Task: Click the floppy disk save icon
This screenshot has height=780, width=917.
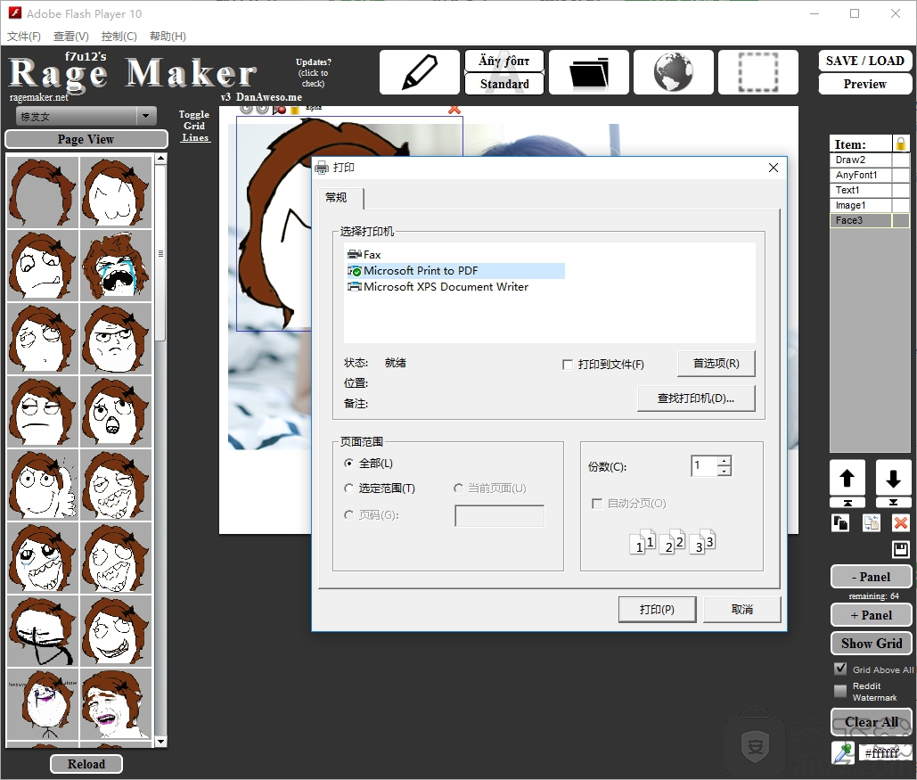Action: click(x=901, y=549)
